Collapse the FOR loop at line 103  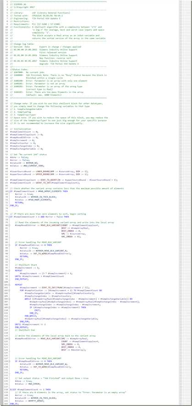point(9,290)
